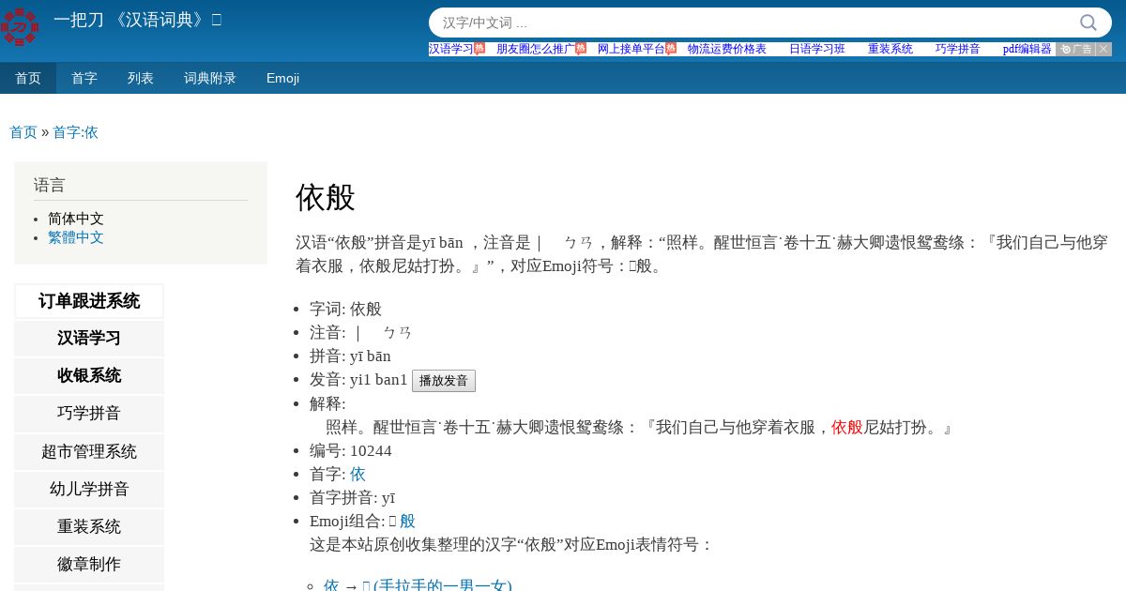
Task: Click the 编号: 10244 entry
Action: pyautogui.click(x=351, y=450)
